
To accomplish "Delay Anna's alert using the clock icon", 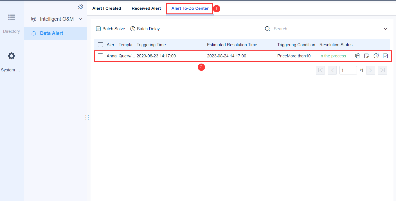I will [376, 56].
